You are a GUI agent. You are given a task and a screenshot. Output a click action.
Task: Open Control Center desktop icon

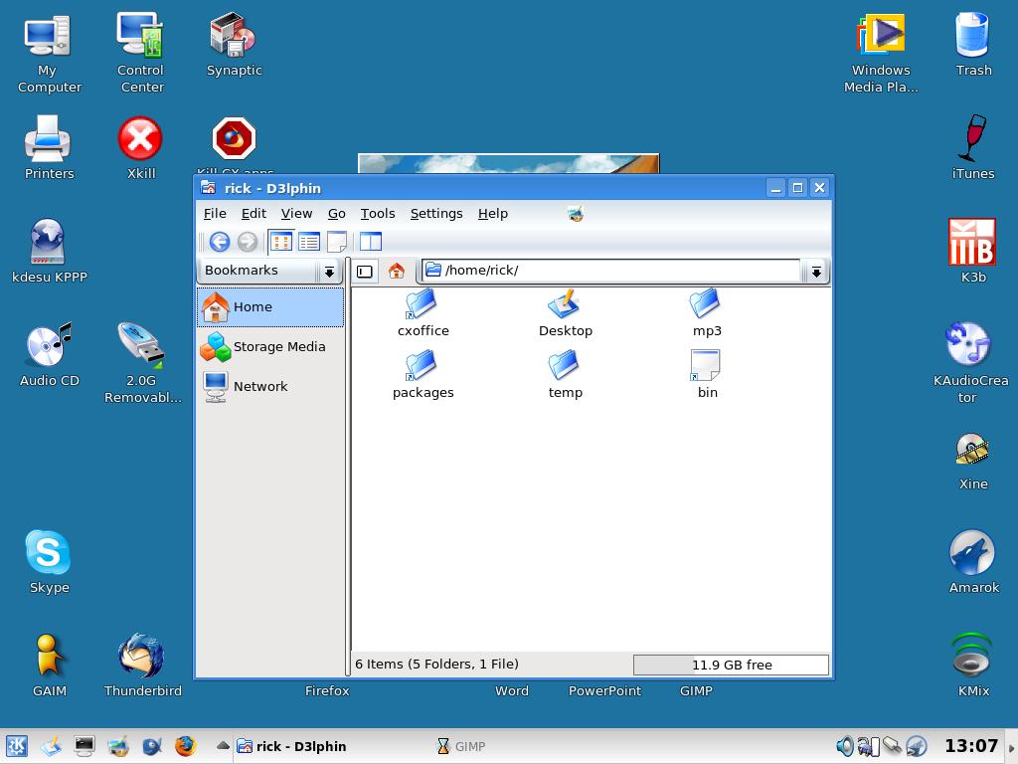[x=141, y=54]
